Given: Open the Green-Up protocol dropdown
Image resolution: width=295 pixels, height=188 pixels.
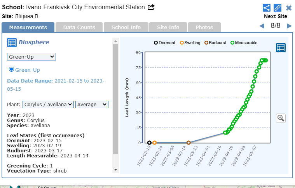Looking at the screenshot, I should (x=31, y=57).
